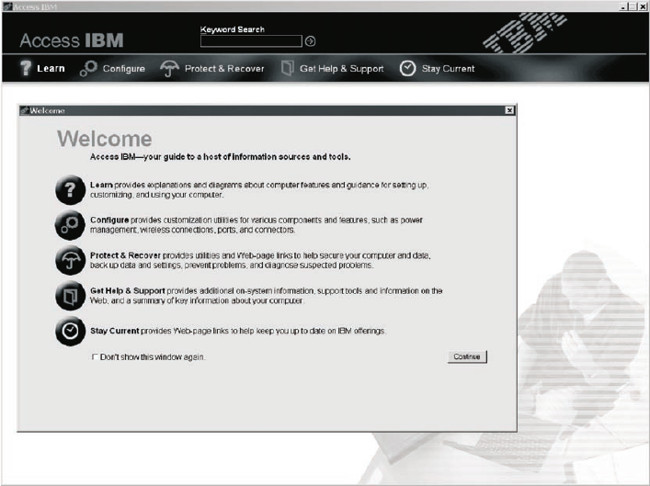Click the Access IBM header logo text
The height and width of the screenshot is (486, 650).
72,40
